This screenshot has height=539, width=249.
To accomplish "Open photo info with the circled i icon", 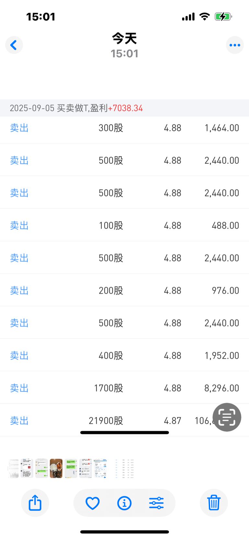I will tap(124, 503).
